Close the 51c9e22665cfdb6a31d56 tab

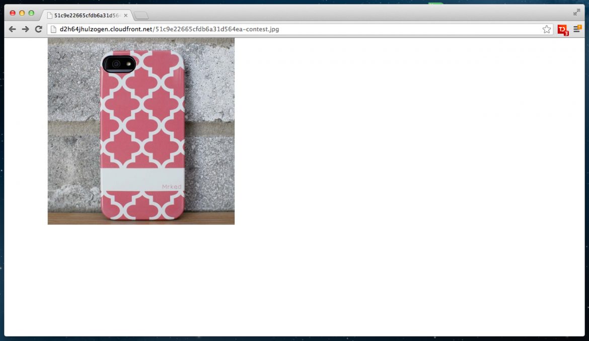[126, 15]
